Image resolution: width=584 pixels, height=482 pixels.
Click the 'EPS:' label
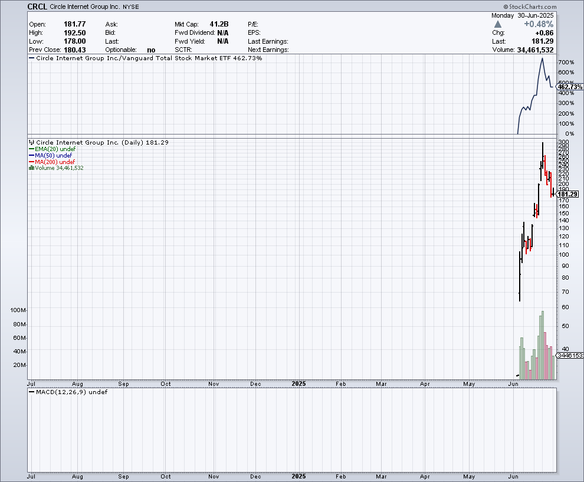coord(254,33)
